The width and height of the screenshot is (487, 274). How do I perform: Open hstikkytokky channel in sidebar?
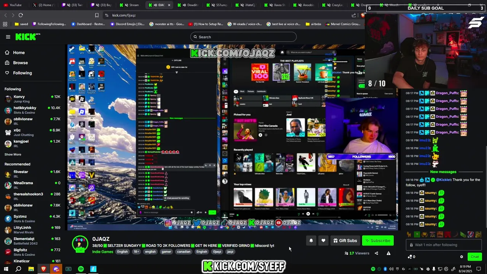click(x=33, y=110)
